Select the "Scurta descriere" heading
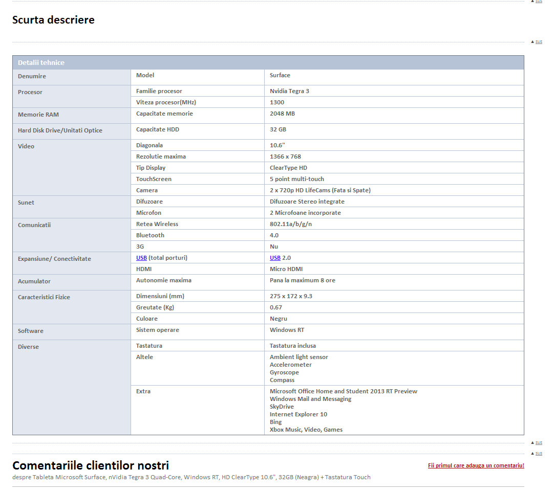 [x=53, y=20]
